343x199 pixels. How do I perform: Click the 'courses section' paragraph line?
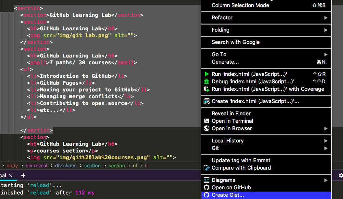pyautogui.click(x=62, y=151)
